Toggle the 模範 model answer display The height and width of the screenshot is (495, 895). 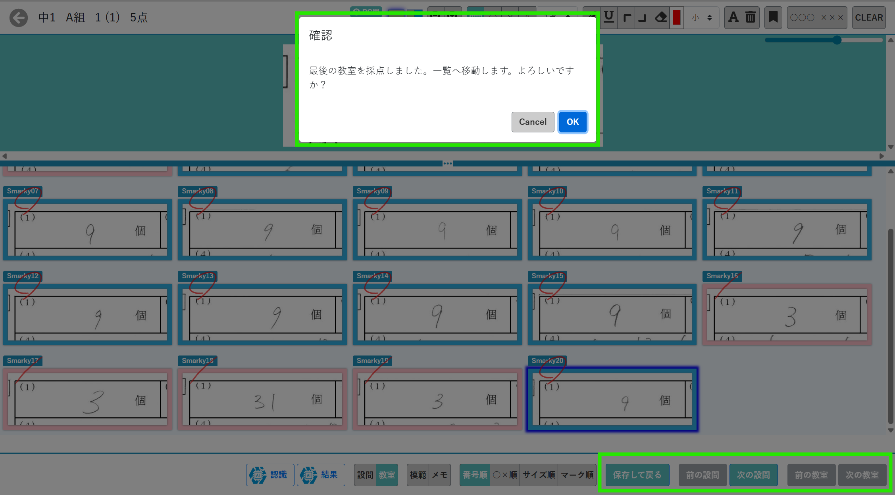(x=418, y=475)
